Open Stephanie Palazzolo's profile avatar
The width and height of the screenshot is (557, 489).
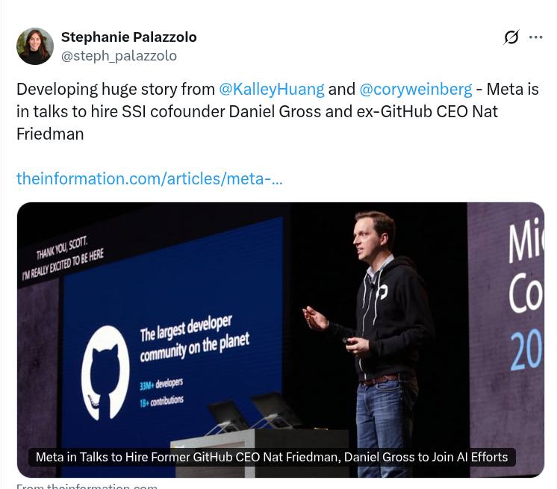[35, 46]
